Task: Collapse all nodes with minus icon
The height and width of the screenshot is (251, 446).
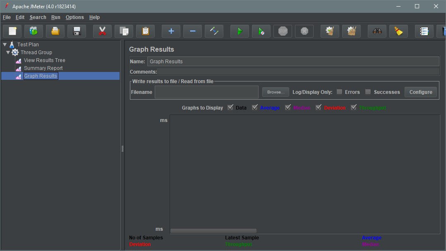Action: click(192, 31)
